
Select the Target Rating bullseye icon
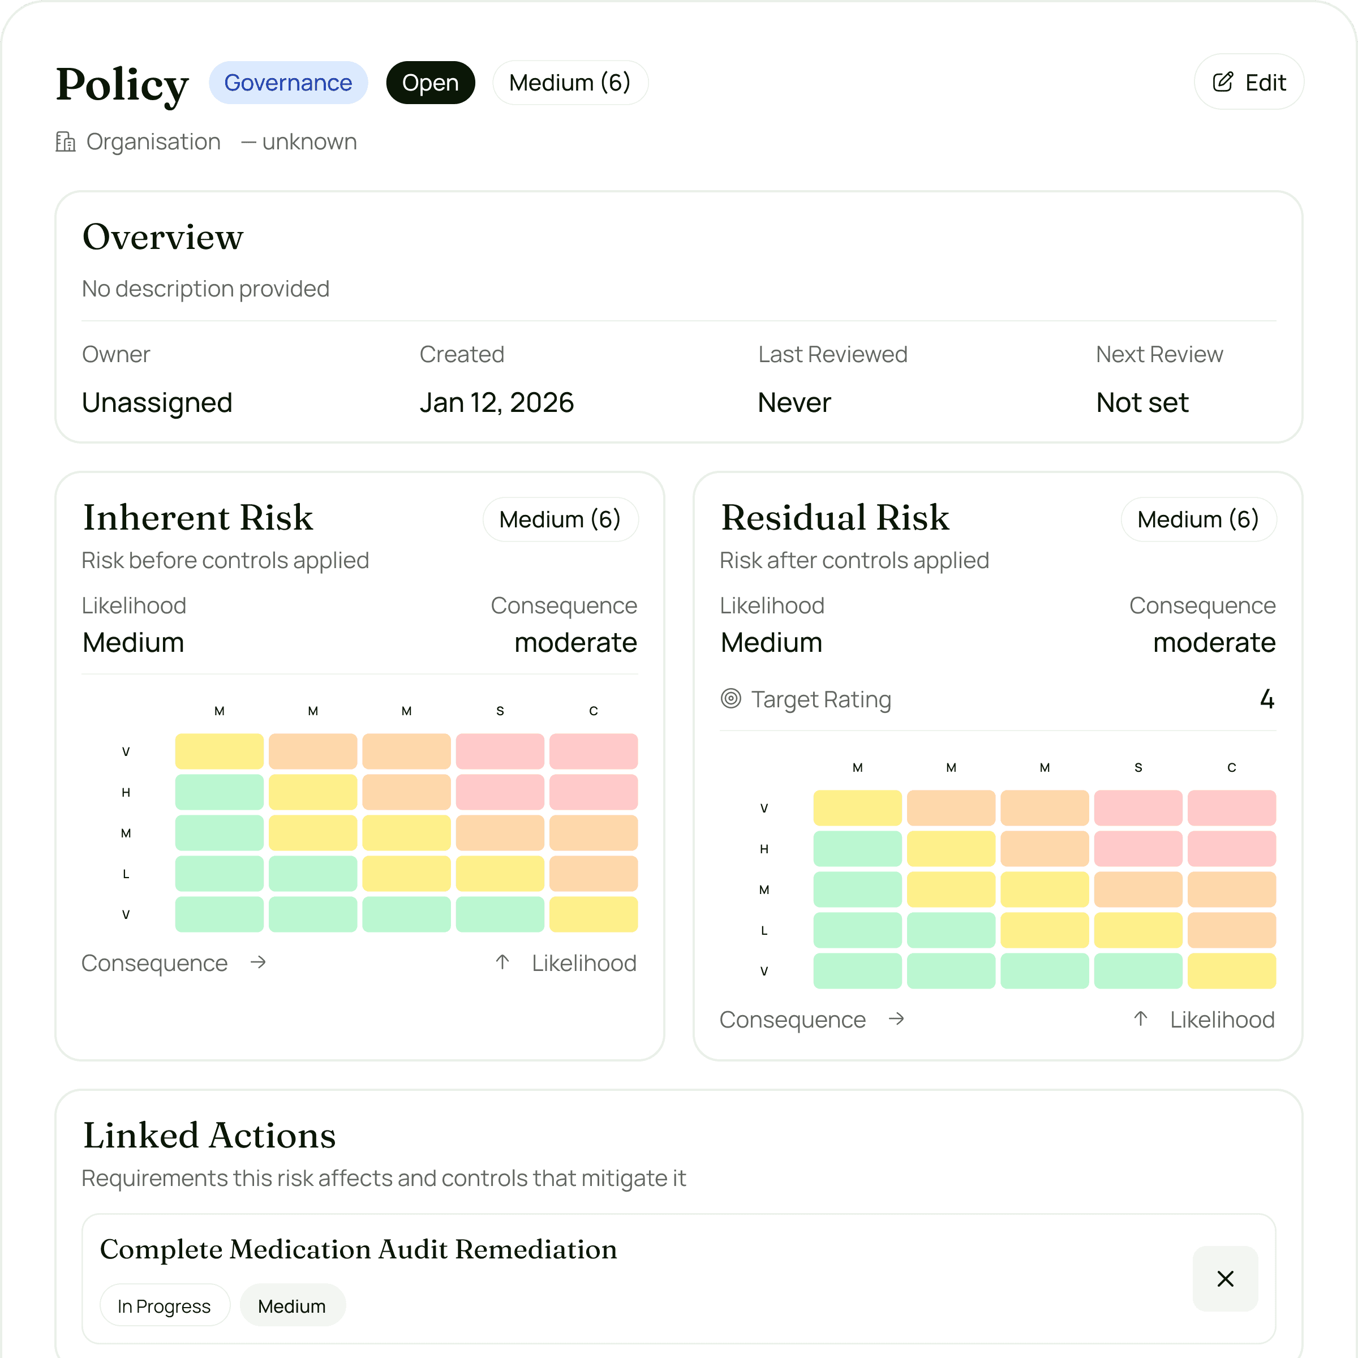tap(731, 699)
